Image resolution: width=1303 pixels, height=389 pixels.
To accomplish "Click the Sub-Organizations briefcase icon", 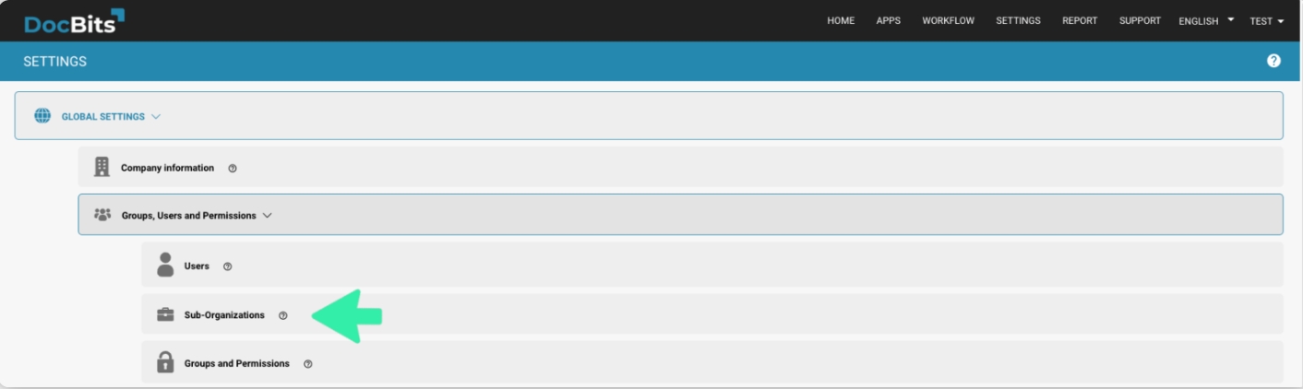I will (165, 315).
